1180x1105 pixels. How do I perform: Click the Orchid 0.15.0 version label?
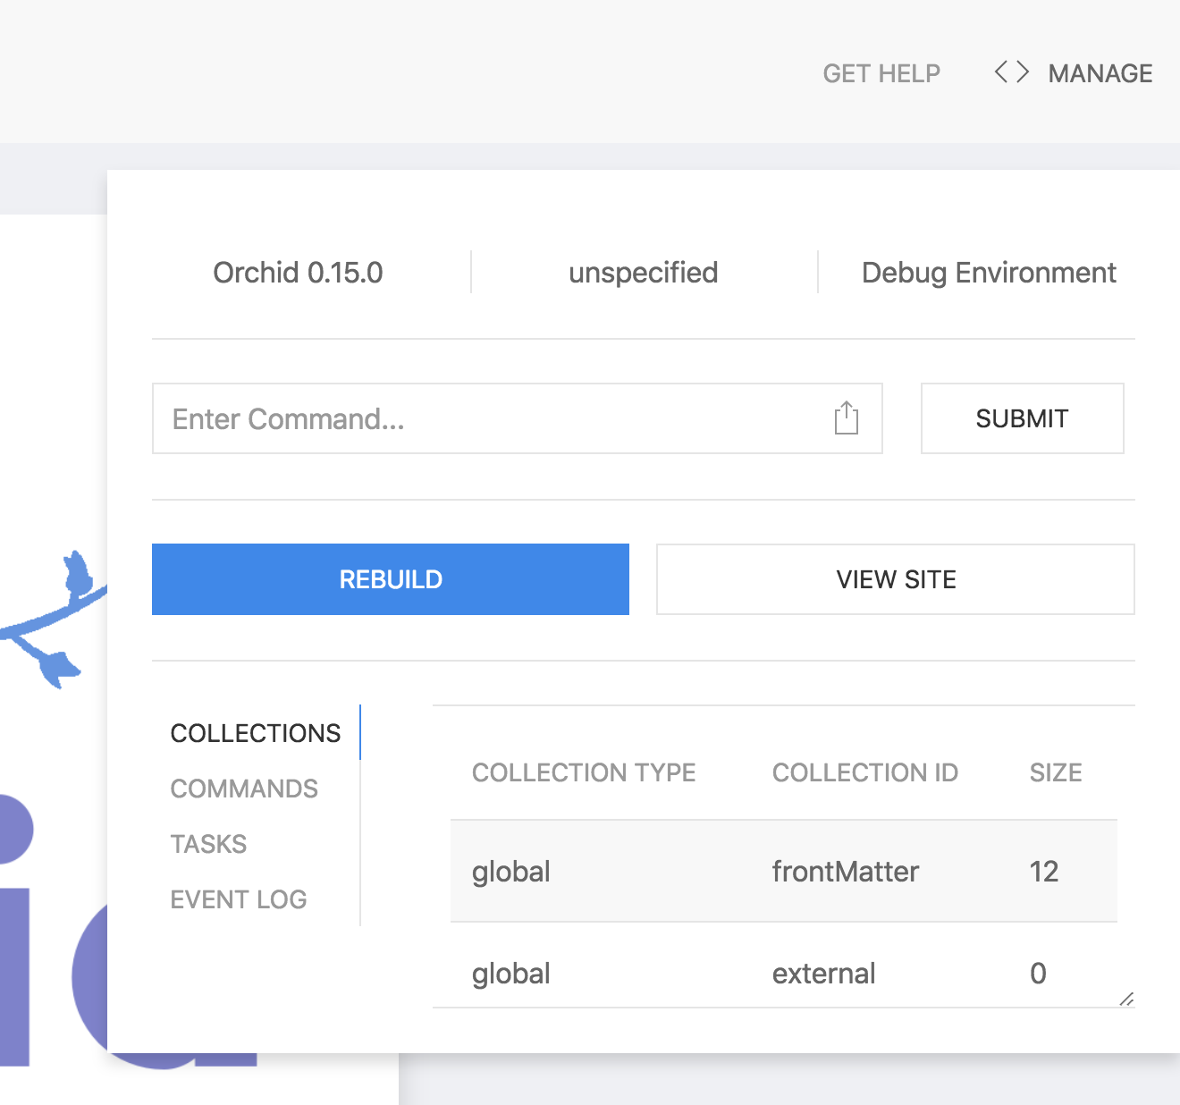(298, 273)
